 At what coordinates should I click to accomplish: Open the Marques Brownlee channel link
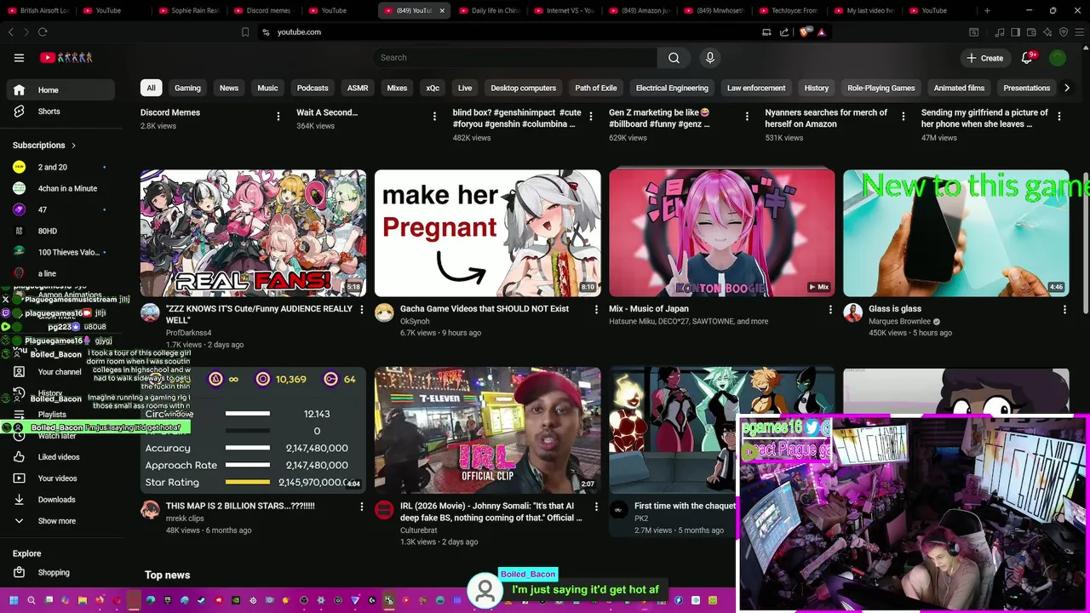(899, 322)
